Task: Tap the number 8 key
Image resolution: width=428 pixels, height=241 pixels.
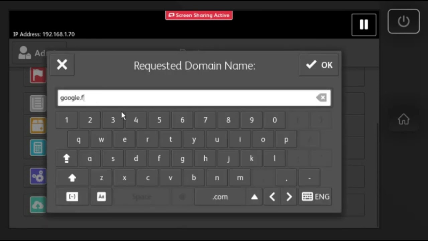Action: pos(228,120)
